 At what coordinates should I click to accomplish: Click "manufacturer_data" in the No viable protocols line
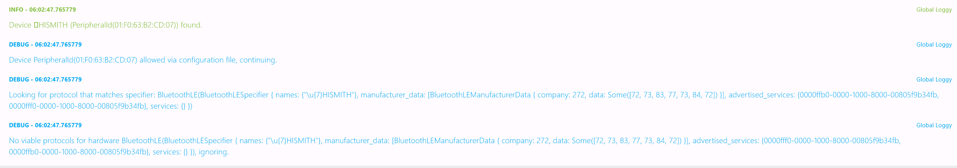tap(356, 141)
